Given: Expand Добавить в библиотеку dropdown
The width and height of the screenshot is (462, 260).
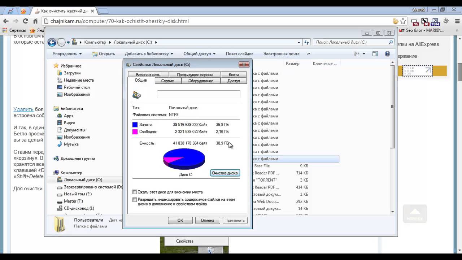Looking at the screenshot, I should pyautogui.click(x=149, y=54).
